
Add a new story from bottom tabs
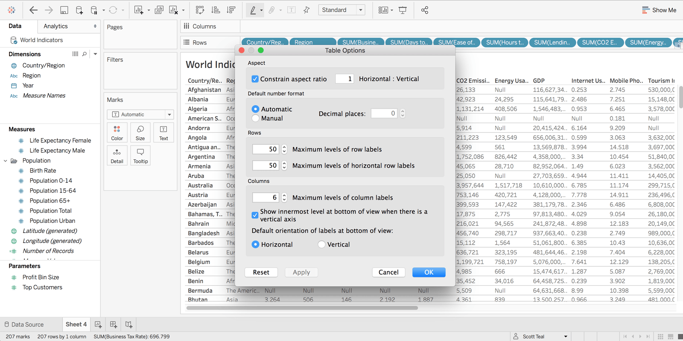129,325
